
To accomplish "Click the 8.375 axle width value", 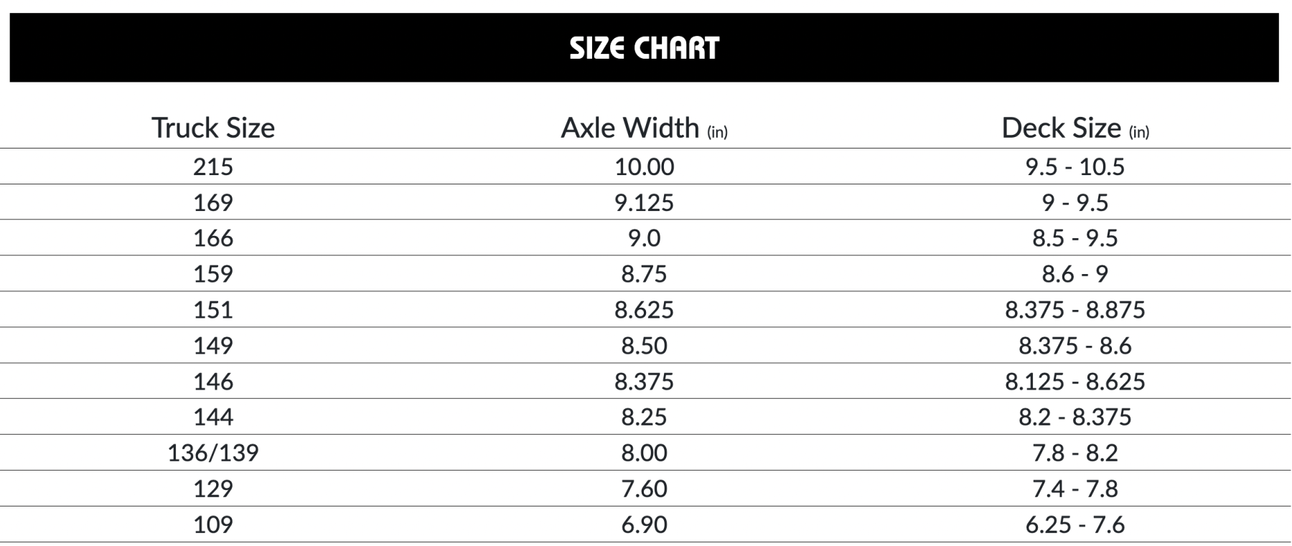I will [x=644, y=381].
